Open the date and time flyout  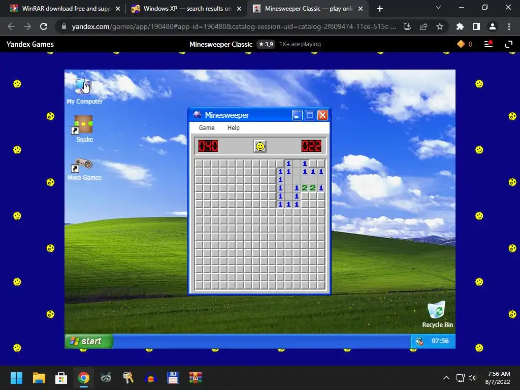(498, 378)
